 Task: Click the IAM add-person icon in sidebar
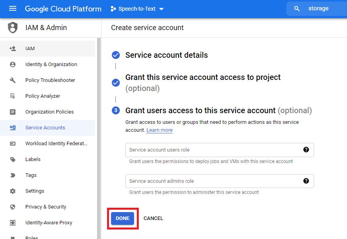[x=13, y=49]
